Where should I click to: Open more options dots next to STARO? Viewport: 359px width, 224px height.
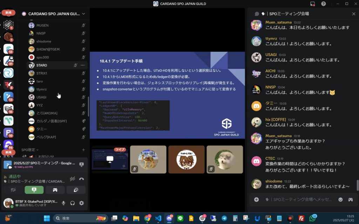click(x=82, y=65)
